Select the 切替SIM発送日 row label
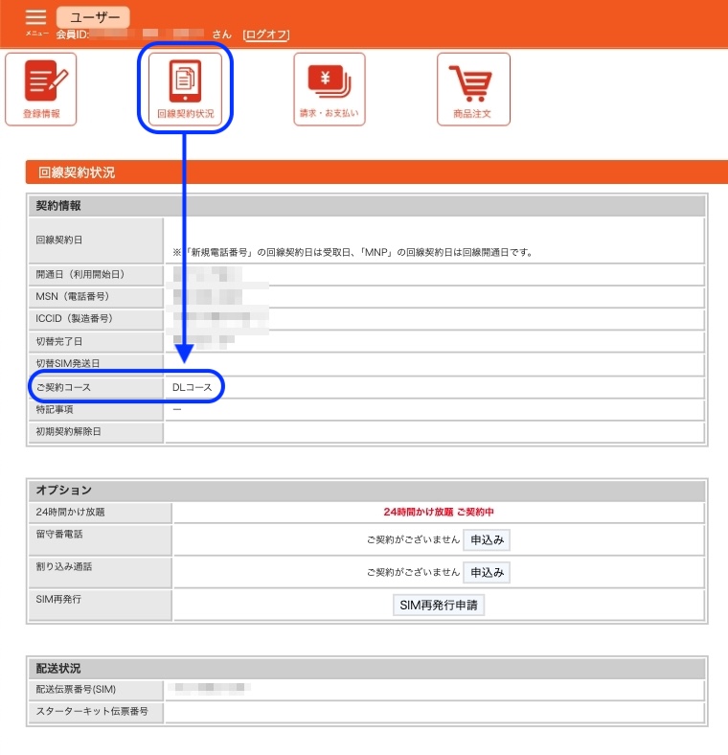The image size is (728, 755). 68,363
